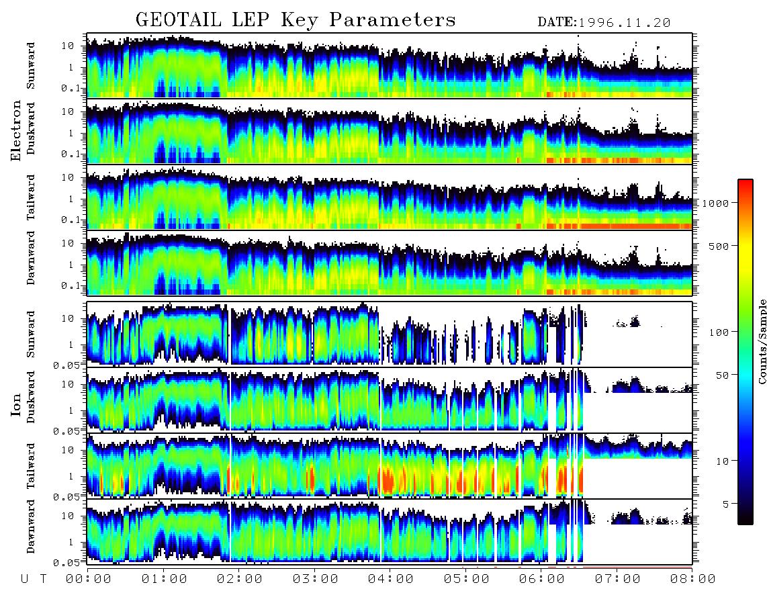Click the Ion "Tailward" panel label

tap(31, 466)
